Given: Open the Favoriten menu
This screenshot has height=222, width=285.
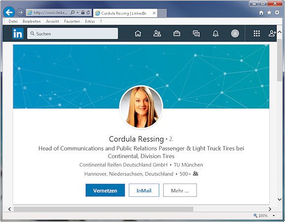Looking at the screenshot, I should click(x=72, y=21).
